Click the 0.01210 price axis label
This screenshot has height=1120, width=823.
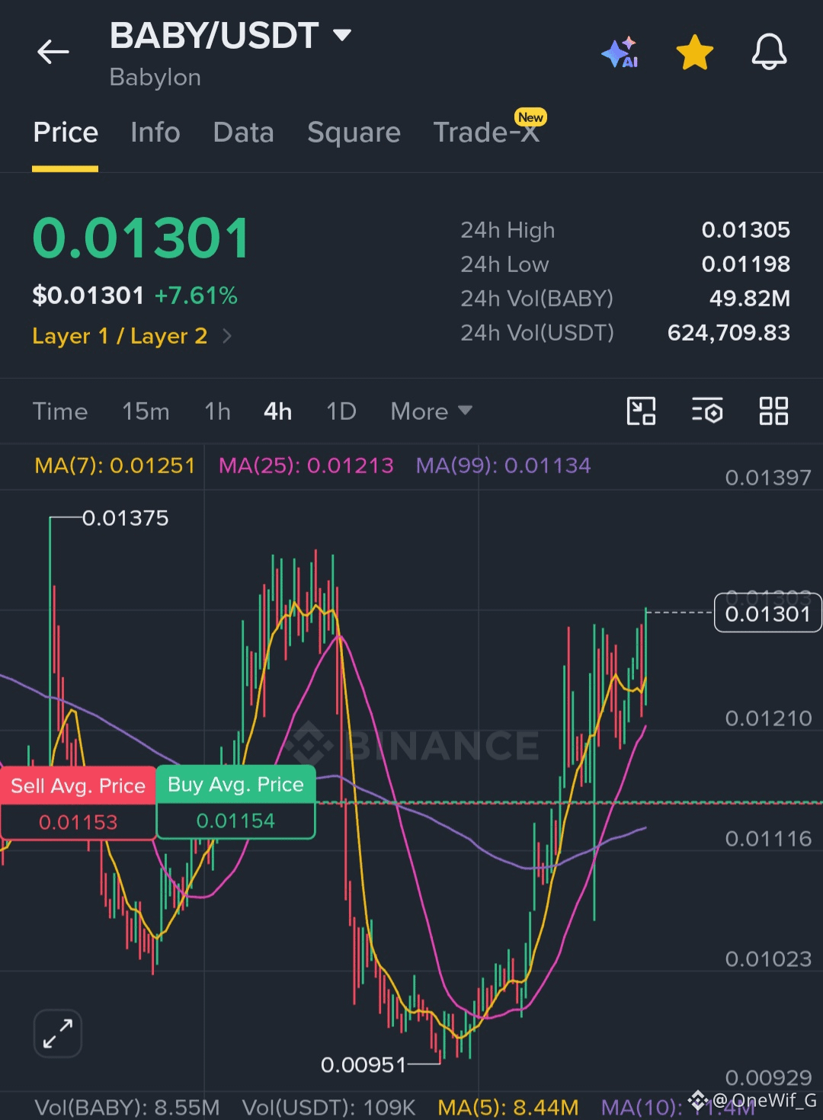(768, 718)
